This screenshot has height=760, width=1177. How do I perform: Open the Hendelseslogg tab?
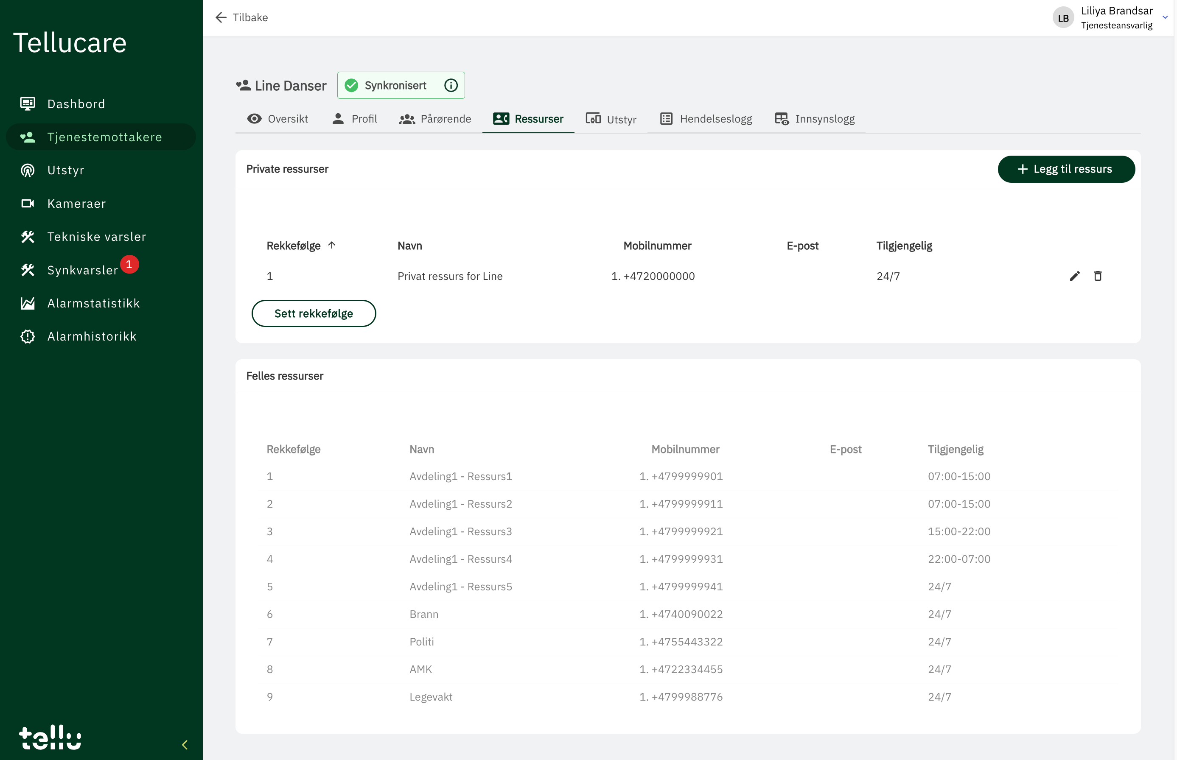pos(706,119)
